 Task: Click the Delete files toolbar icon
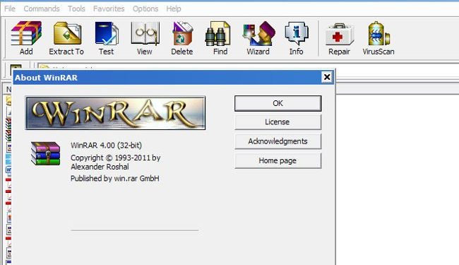(182, 38)
